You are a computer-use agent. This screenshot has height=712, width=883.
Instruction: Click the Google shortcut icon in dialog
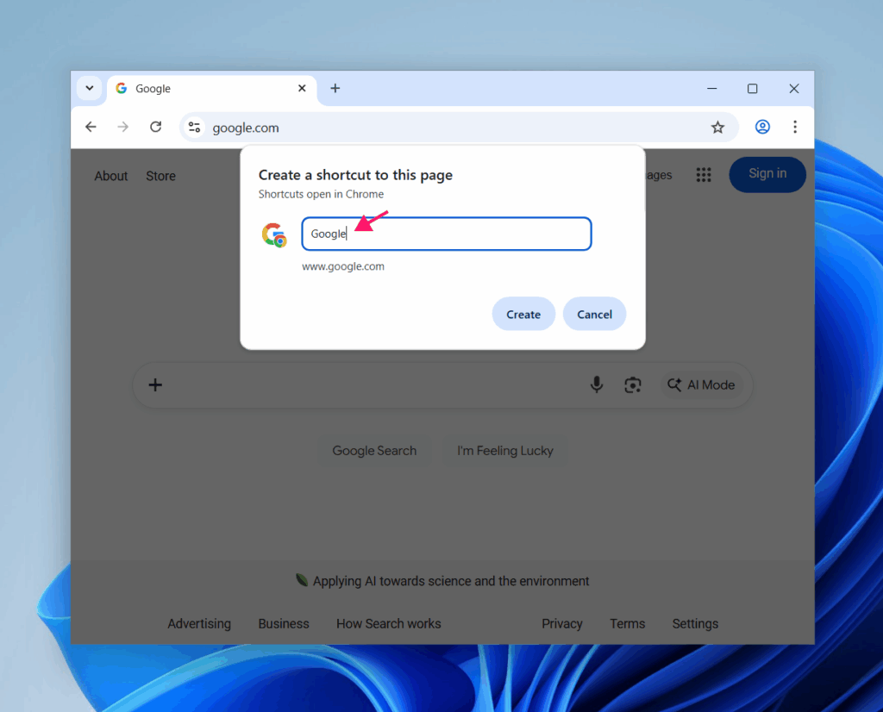274,234
